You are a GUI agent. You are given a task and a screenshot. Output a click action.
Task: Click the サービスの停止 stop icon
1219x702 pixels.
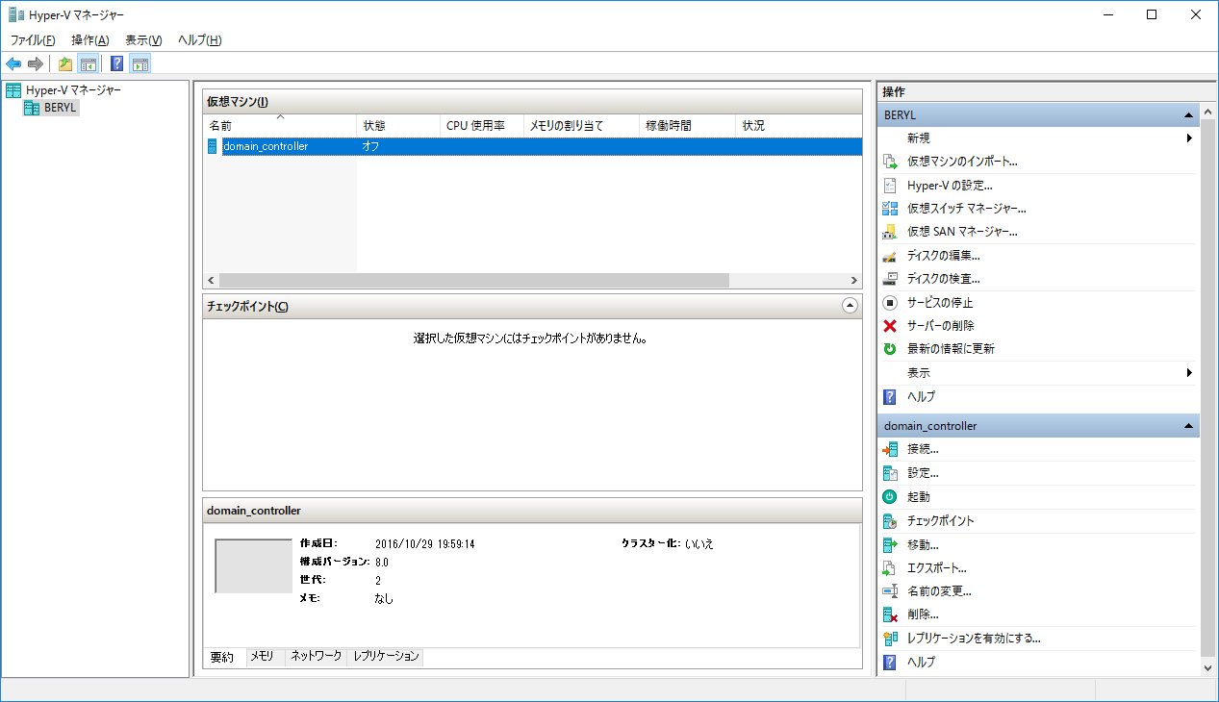tap(890, 303)
